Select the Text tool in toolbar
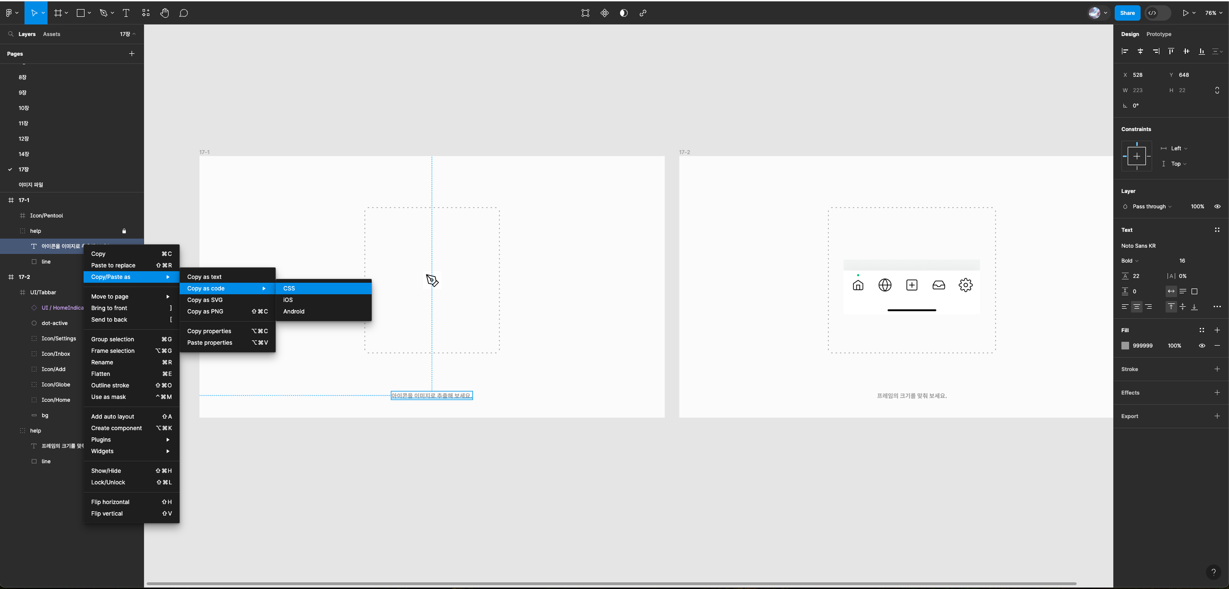 [126, 13]
